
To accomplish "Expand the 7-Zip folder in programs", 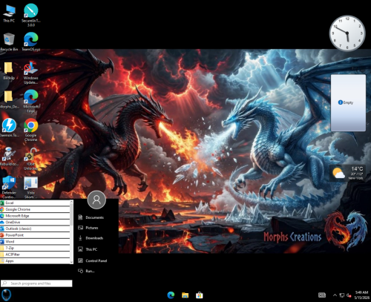I will point(35,248).
